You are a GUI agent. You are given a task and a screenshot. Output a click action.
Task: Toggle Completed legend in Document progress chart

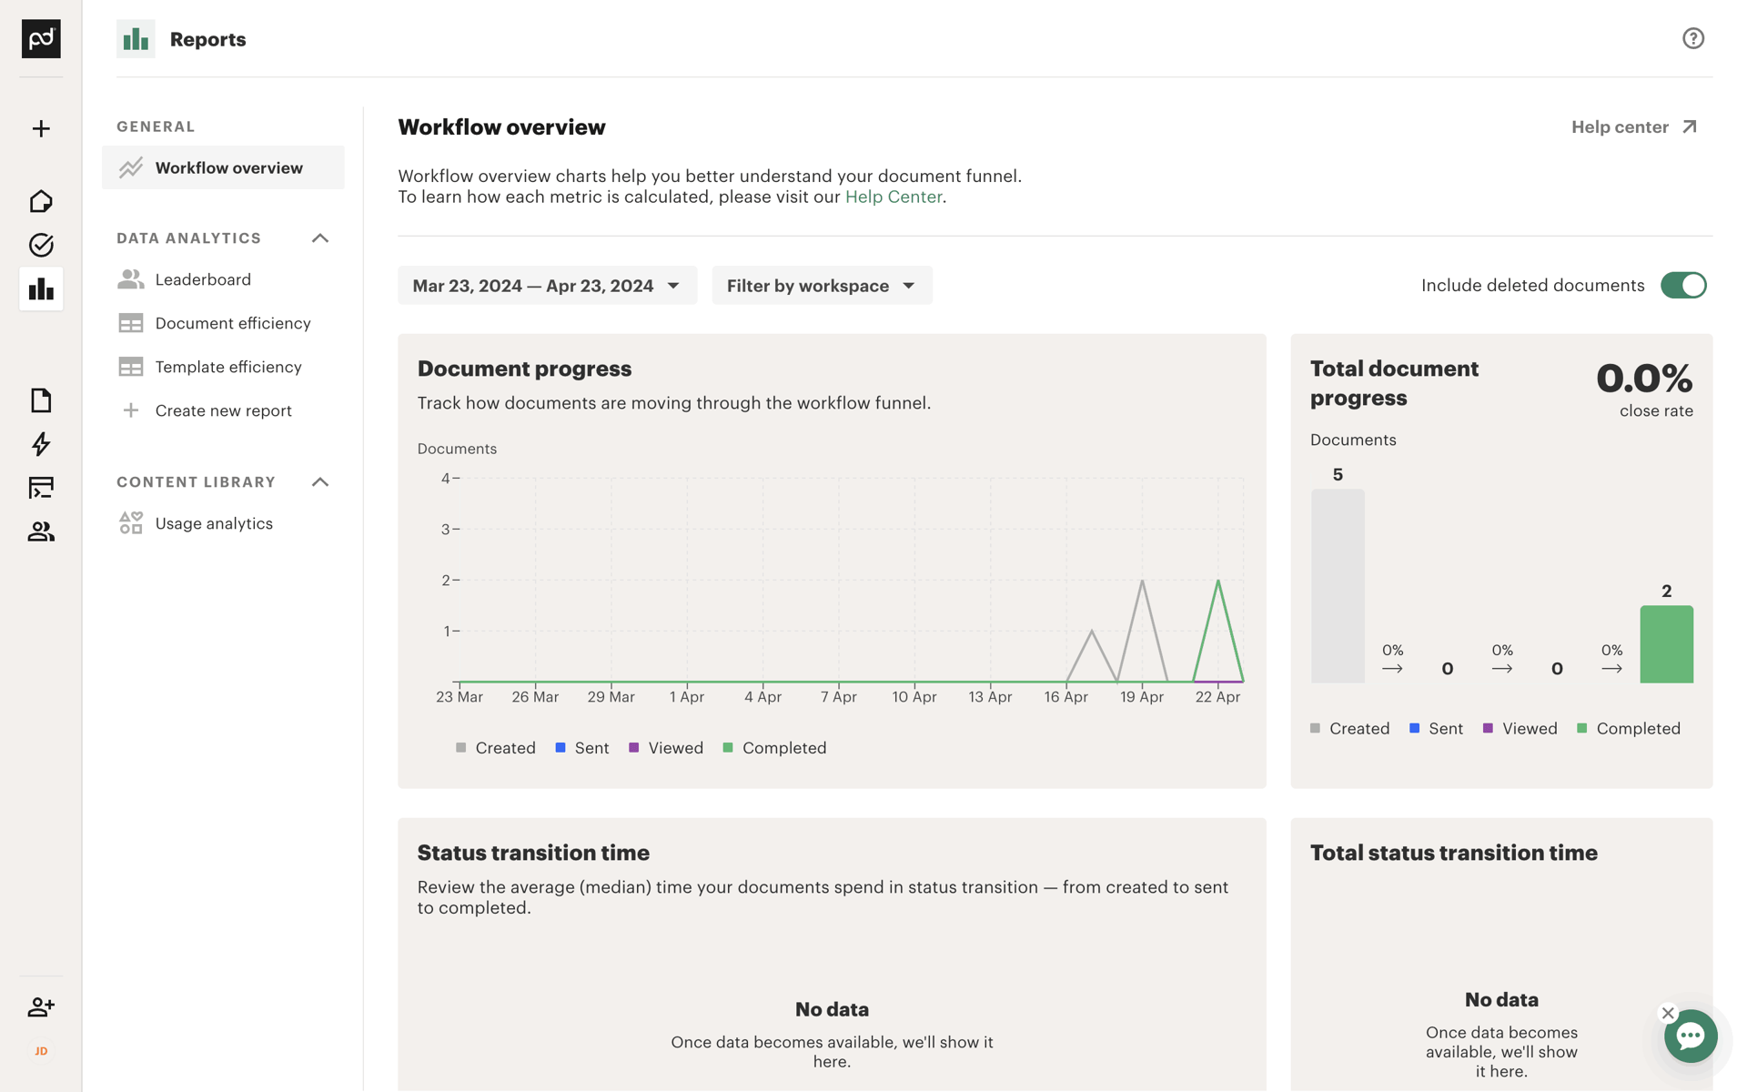(x=774, y=748)
